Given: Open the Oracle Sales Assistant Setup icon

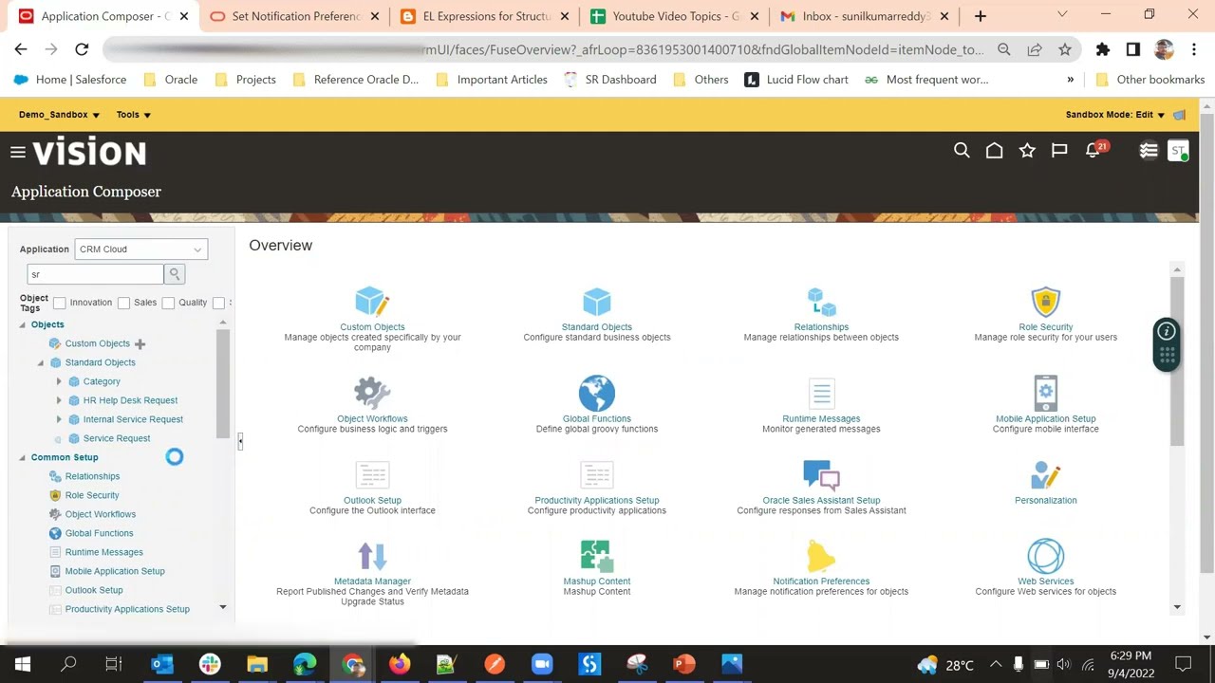Looking at the screenshot, I should [x=821, y=476].
